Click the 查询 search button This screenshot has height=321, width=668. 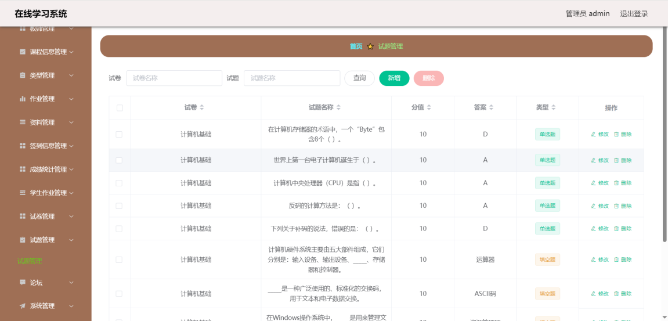click(359, 78)
